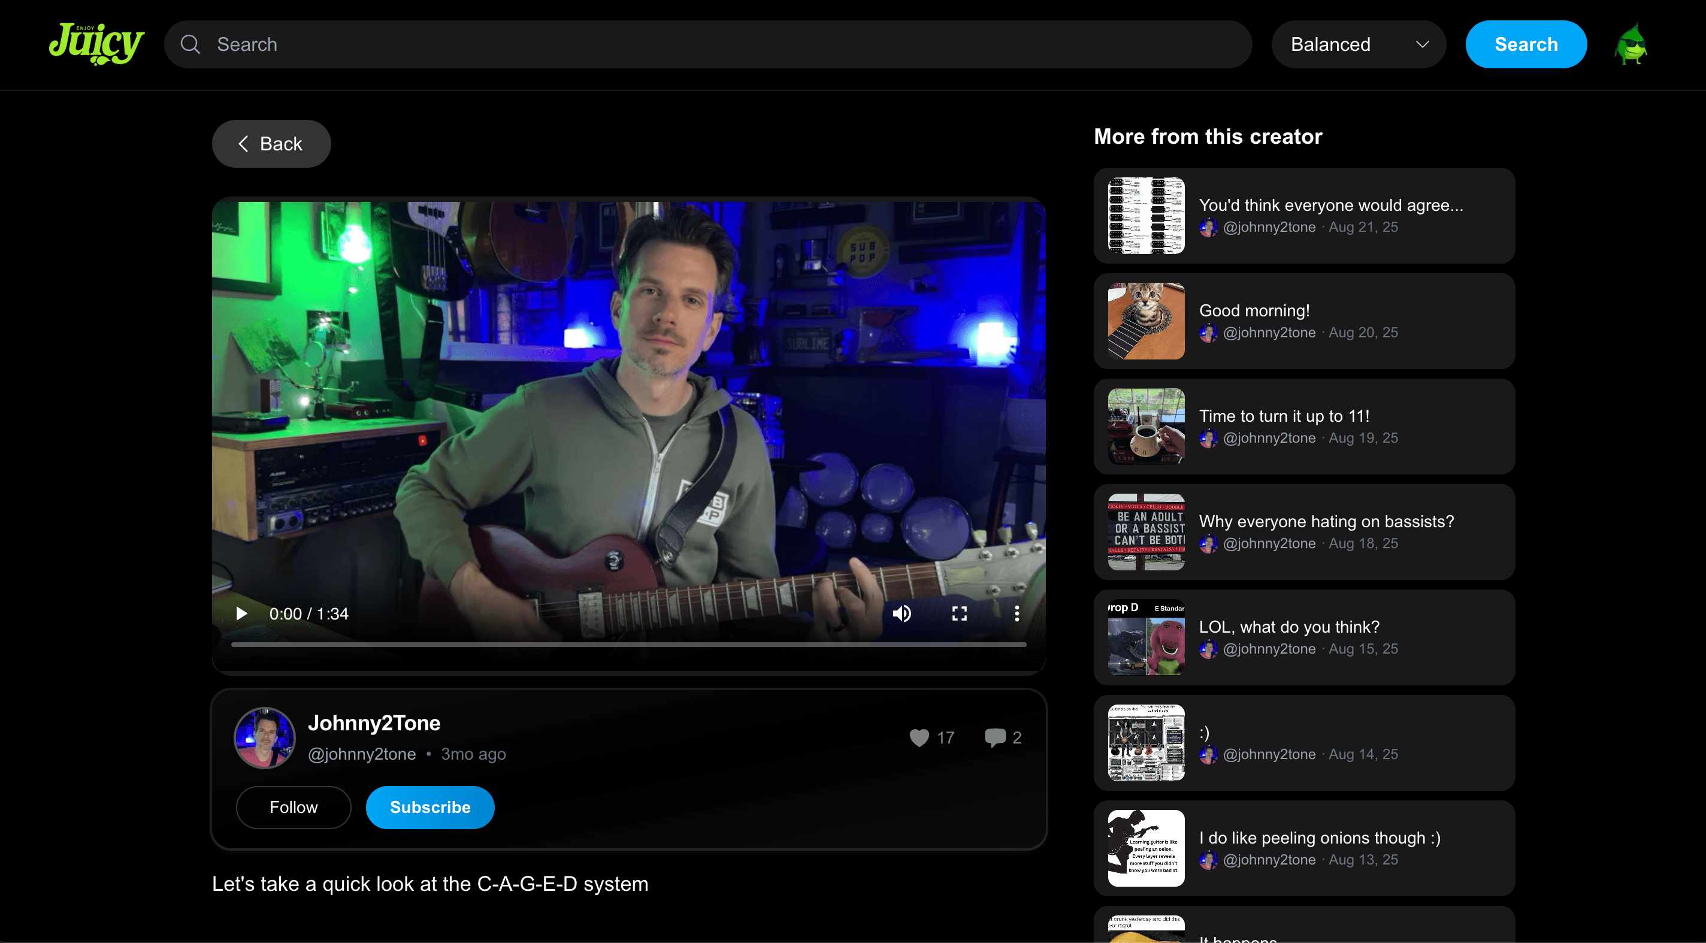
Task: Click creator avatar on the Aug 21 post
Action: [x=1208, y=227]
